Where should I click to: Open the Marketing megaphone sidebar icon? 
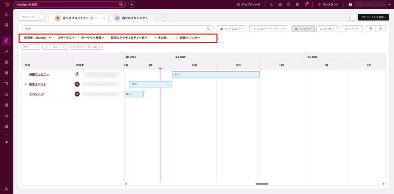coord(7,52)
